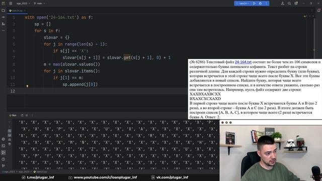Start debugging with the bug icon
Image resolution: width=322 pixels, height=181 pixels.
click(x=260, y=4)
